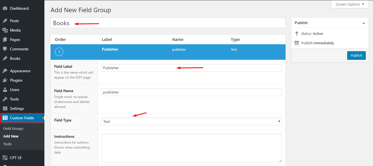Click the Publish button
This screenshot has height=166, width=373.
coord(356,55)
